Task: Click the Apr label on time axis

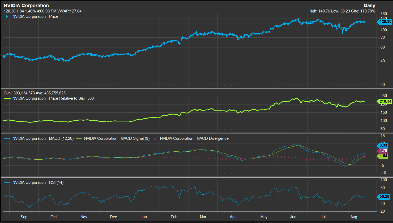Action: (233, 217)
